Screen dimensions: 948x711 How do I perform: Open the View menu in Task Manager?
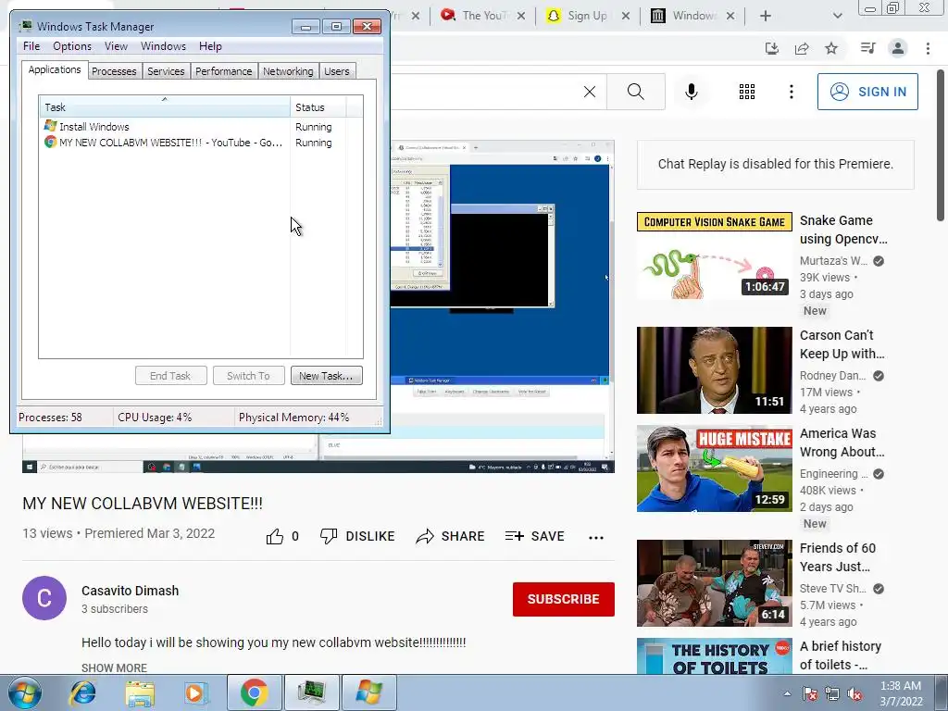pos(116,46)
